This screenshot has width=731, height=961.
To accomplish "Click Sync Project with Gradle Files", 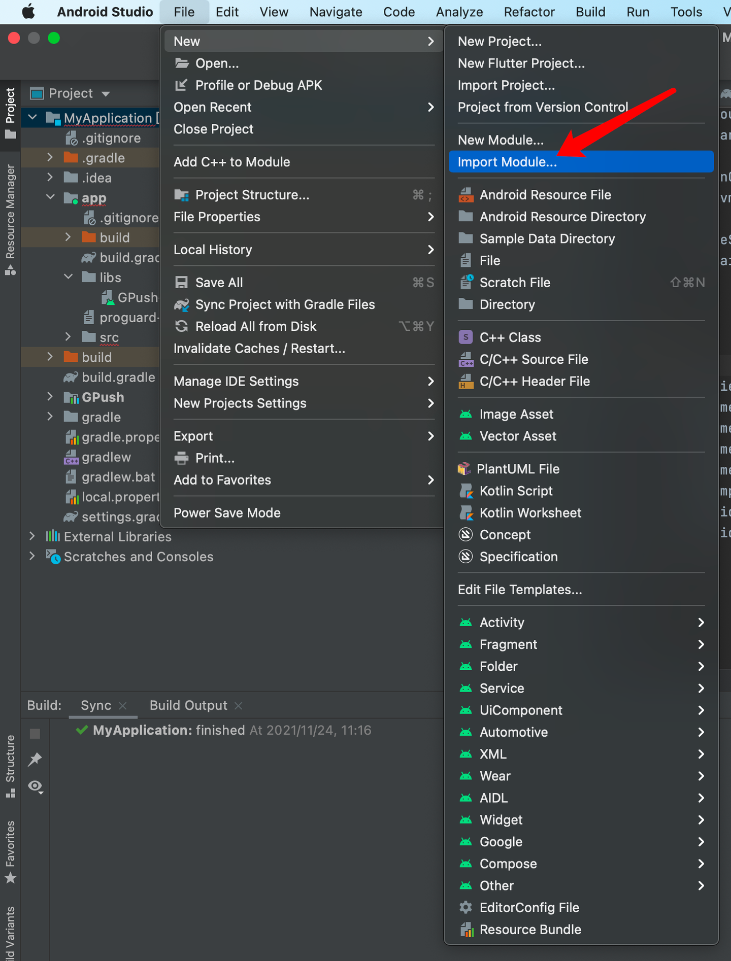I will pos(285,304).
